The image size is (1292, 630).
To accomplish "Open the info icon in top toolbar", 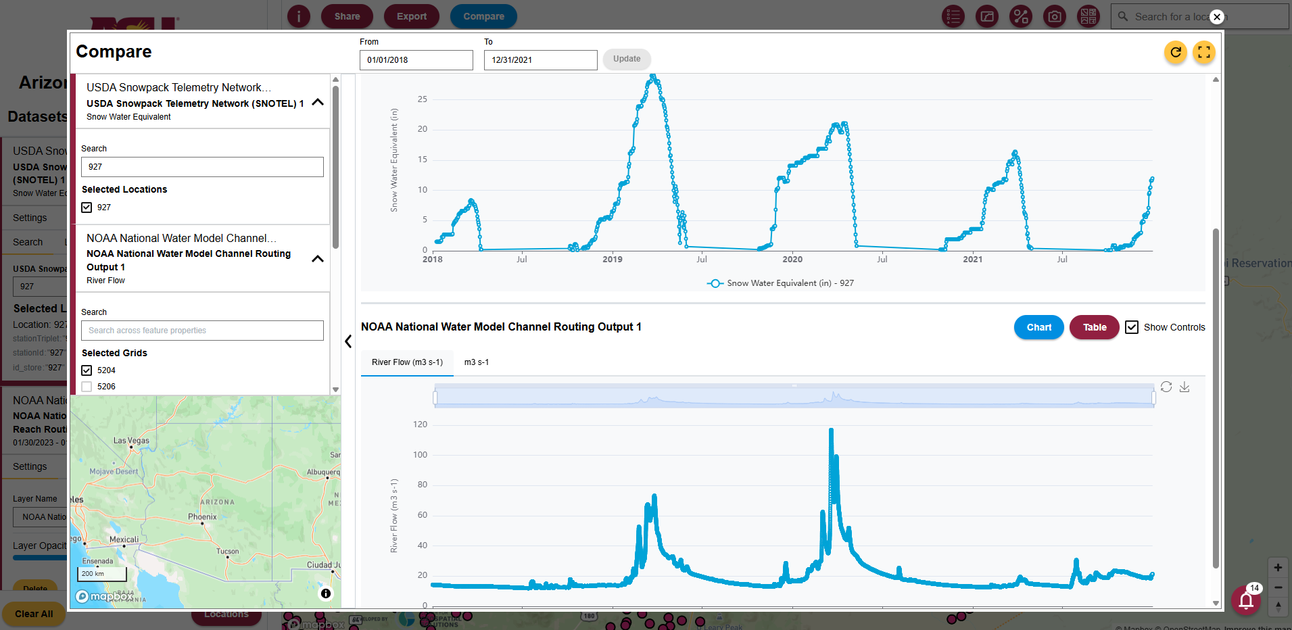I will tap(299, 16).
